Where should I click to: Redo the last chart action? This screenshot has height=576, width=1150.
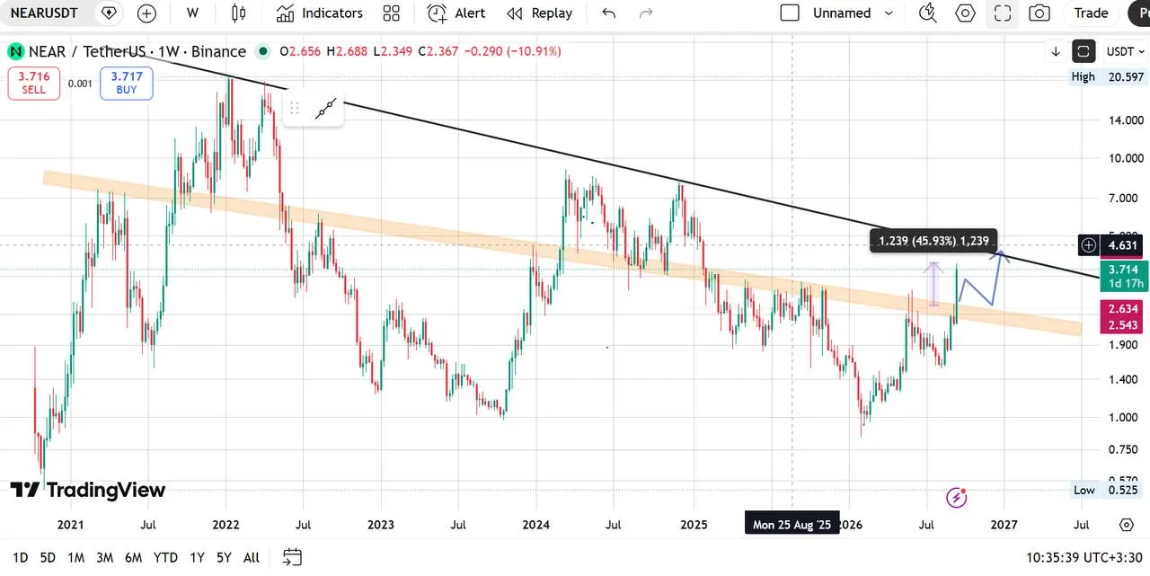point(646,13)
